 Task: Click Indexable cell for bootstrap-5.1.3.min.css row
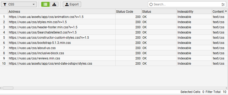click(184, 43)
